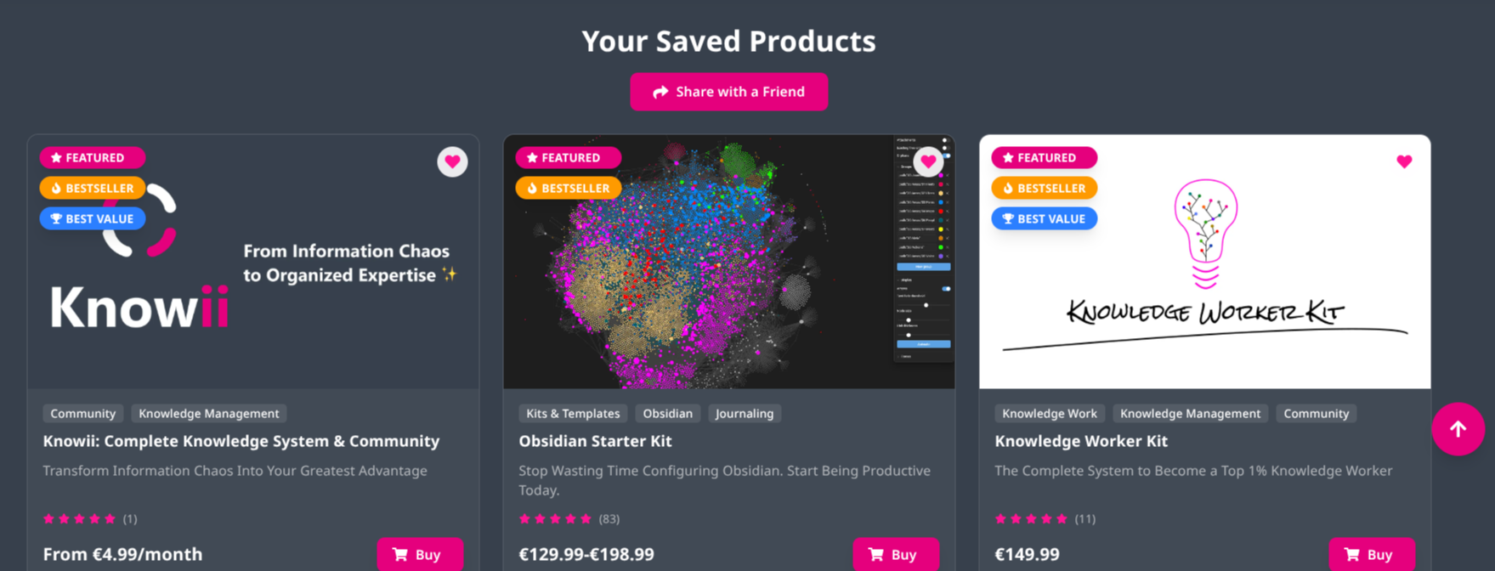
Task: Select Kits & Templates tag
Action: click(573, 414)
